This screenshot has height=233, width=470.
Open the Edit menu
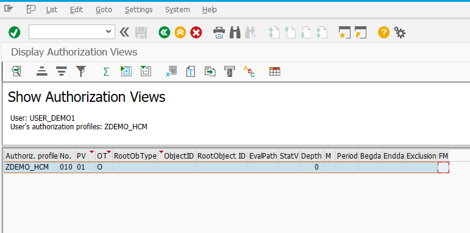(x=76, y=10)
